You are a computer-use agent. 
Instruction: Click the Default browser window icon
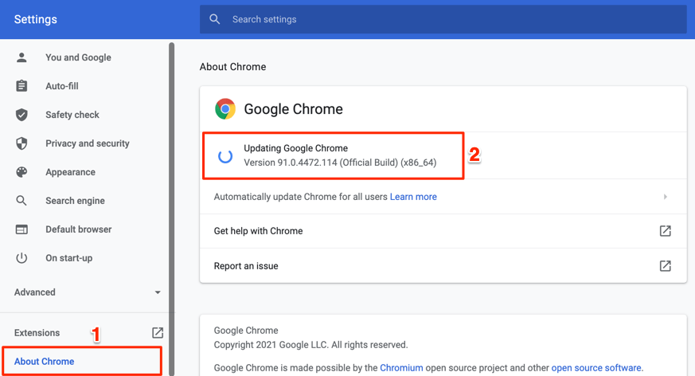click(x=21, y=229)
